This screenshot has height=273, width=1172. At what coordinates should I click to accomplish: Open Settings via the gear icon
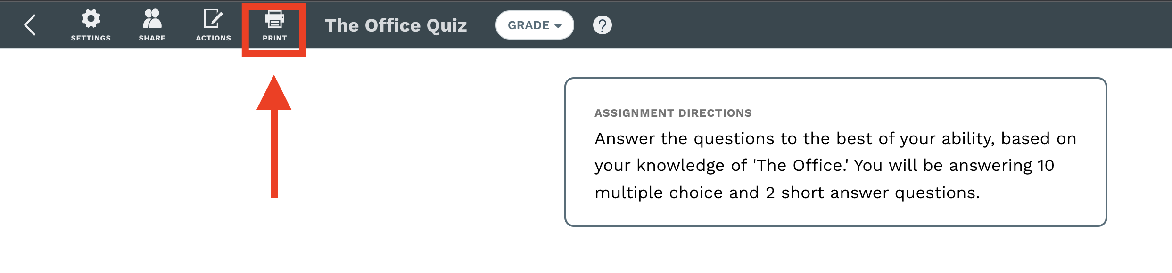point(91,18)
